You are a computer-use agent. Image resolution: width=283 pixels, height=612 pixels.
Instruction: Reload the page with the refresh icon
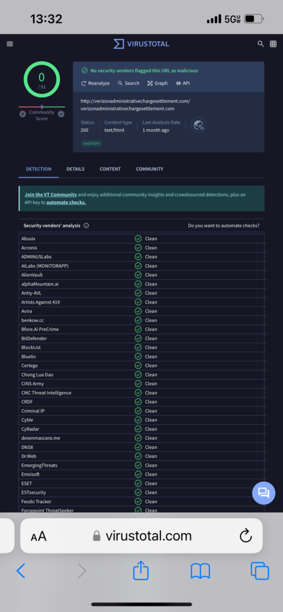coord(245,536)
